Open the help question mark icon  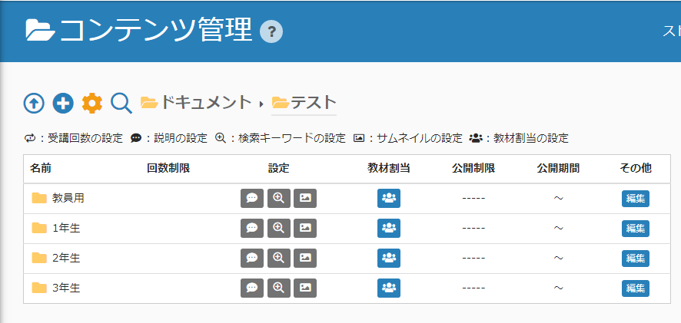271,32
